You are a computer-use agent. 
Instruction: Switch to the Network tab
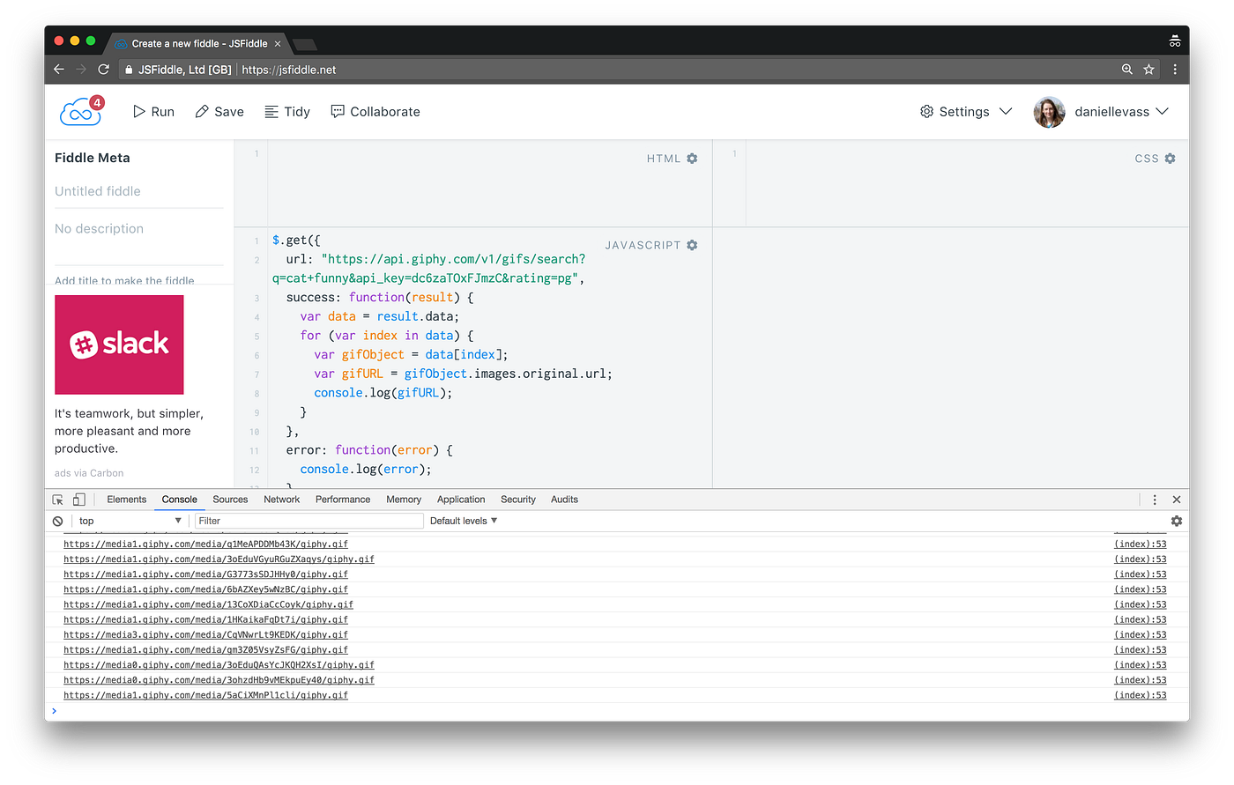coord(281,499)
